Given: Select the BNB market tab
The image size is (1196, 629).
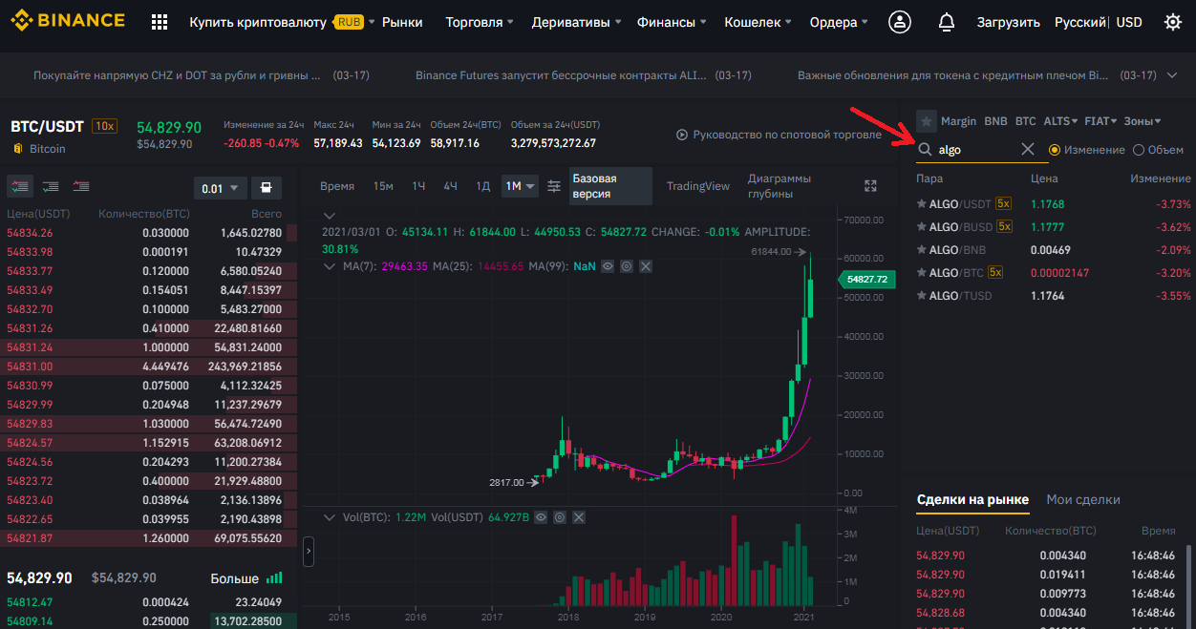Looking at the screenshot, I should point(996,121).
